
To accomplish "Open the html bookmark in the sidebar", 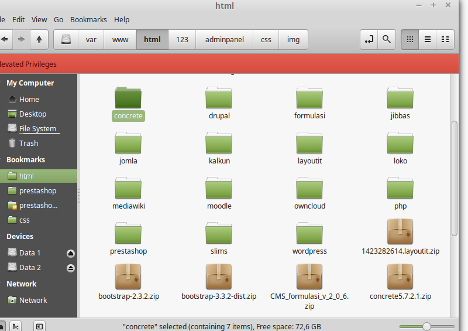I will click(x=39, y=176).
